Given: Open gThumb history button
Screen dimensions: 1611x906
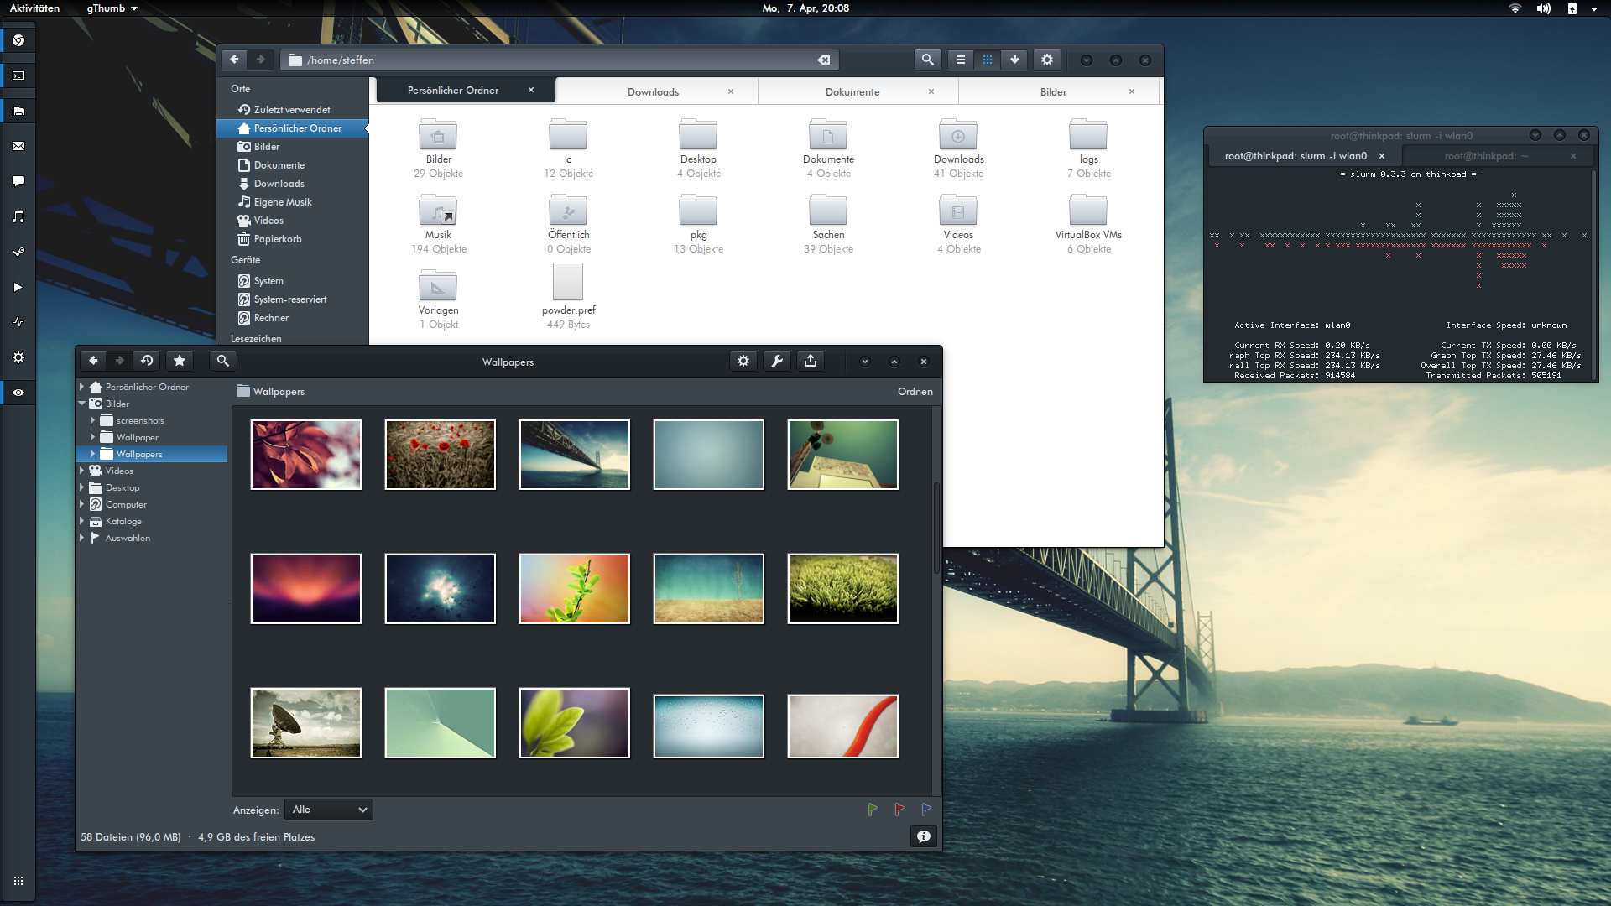Looking at the screenshot, I should 147,361.
